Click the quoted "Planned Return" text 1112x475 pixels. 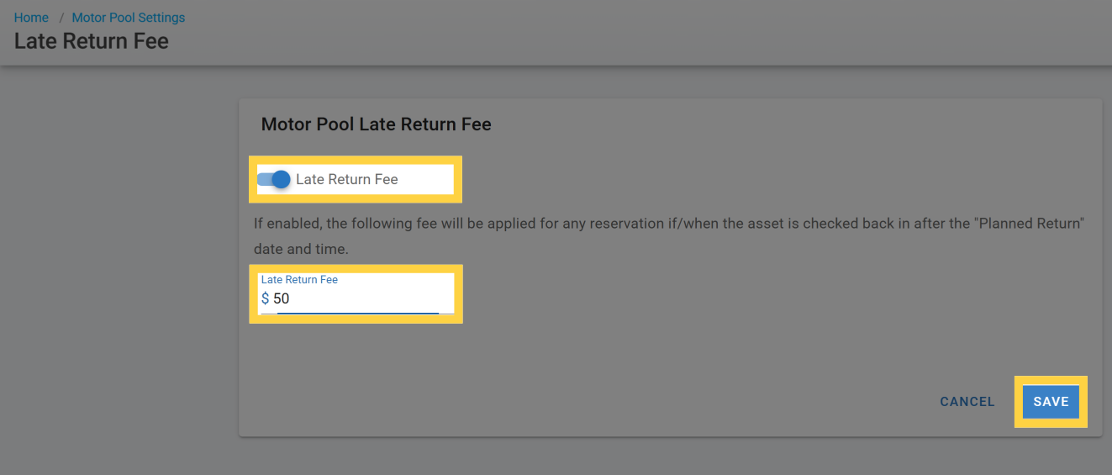tap(1025, 224)
